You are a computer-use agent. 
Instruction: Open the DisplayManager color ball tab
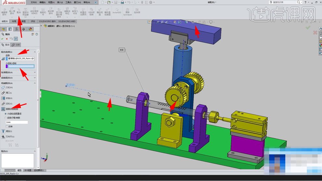(30, 29)
